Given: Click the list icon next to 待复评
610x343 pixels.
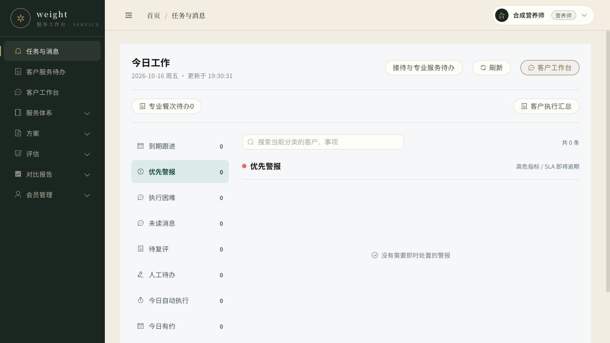Looking at the screenshot, I should (x=141, y=249).
